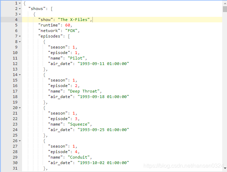Click episode number value 3 on line 22
227x172 pixels.
76,119
